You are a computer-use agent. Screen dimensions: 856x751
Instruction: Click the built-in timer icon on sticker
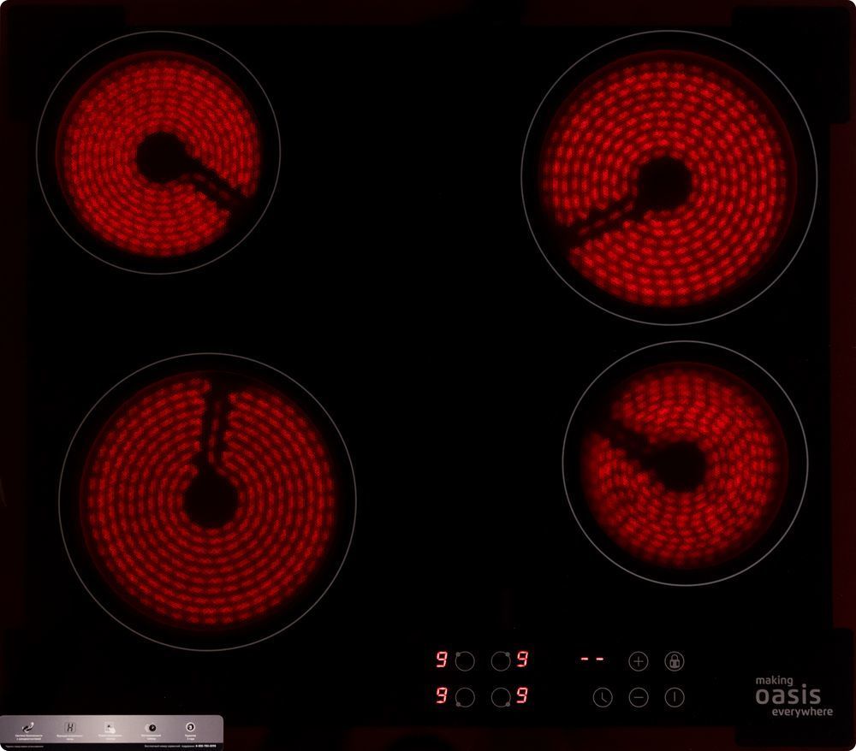click(151, 726)
